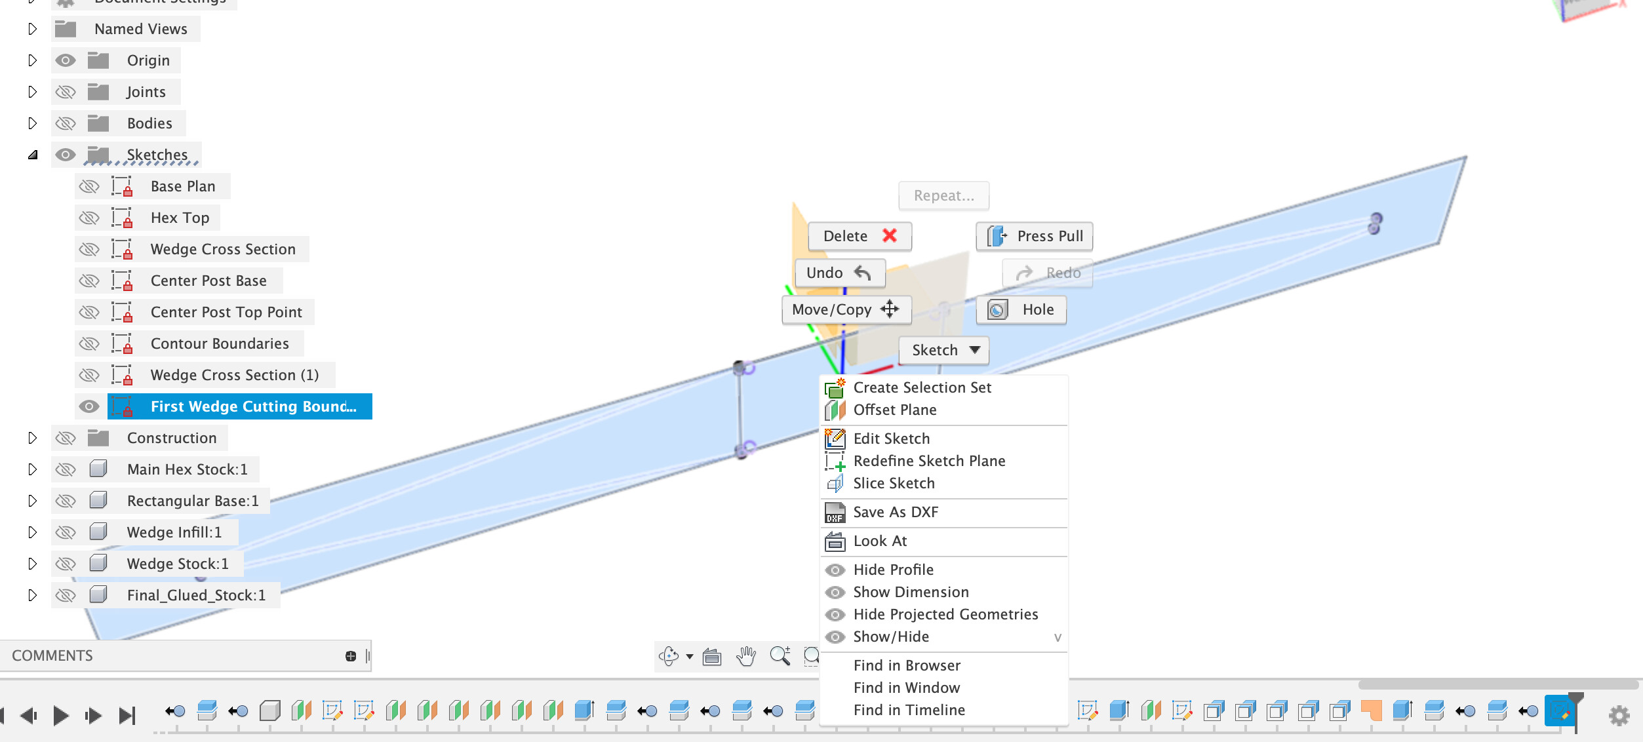Click the Slice Sketch icon
This screenshot has width=1643, height=742.
tap(835, 483)
